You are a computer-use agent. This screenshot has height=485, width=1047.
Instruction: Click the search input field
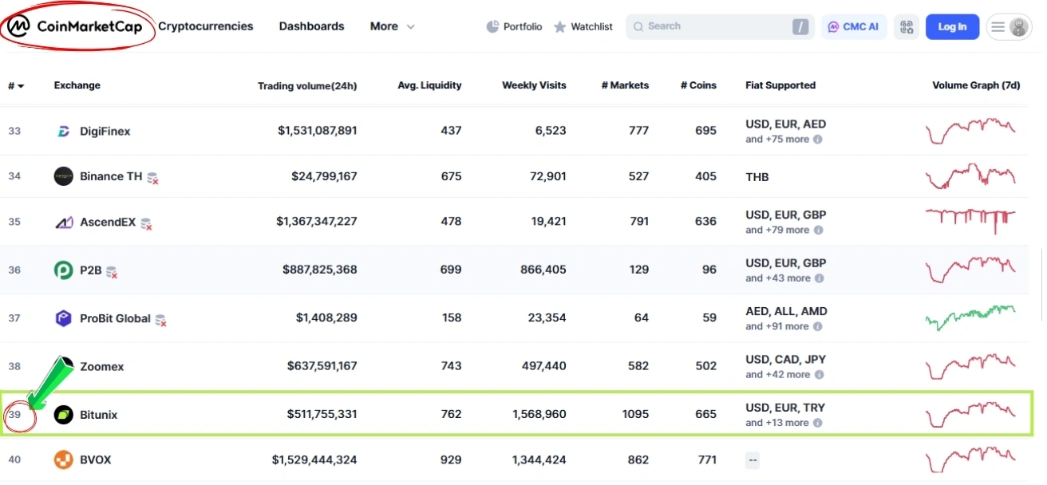click(x=718, y=26)
